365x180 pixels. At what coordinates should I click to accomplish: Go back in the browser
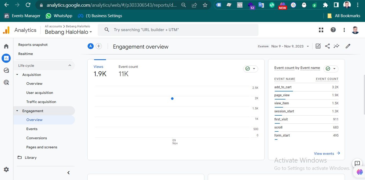coord(6,5)
